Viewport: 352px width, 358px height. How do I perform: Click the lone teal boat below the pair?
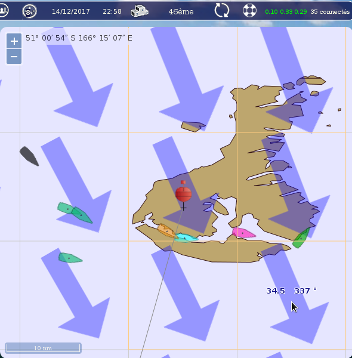(x=70, y=258)
